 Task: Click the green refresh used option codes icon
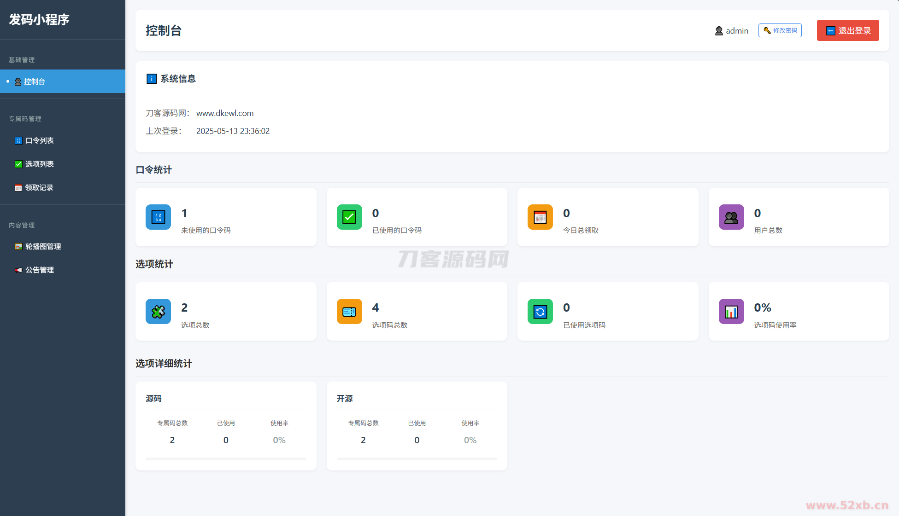[540, 312]
